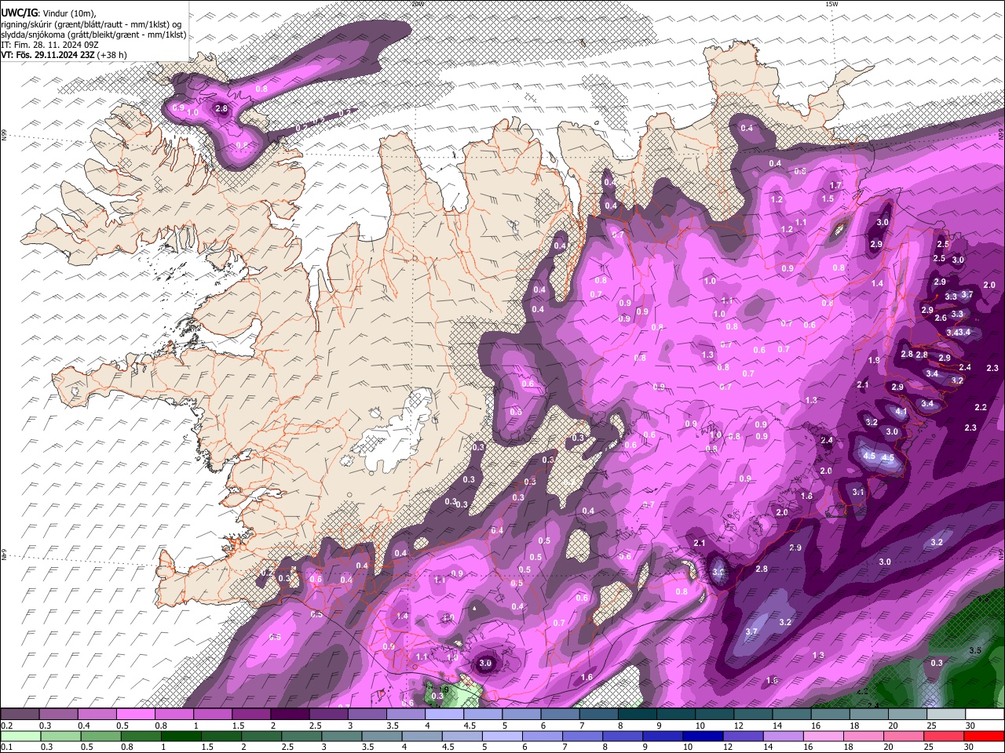Viewport: 1005px width, 753px height.
Task: Click the 'slydda/snjókoma' legend description line
Action: coord(93,35)
